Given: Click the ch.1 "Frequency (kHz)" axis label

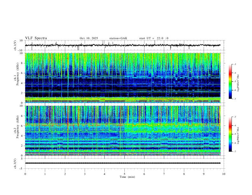Looking at the screenshot, I should click(17, 73).
